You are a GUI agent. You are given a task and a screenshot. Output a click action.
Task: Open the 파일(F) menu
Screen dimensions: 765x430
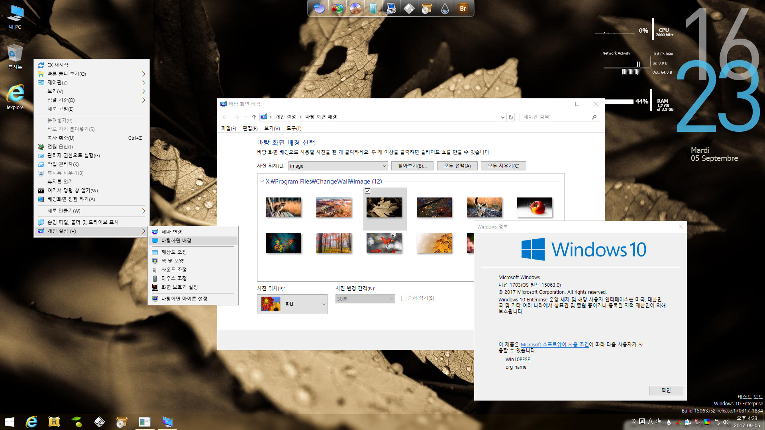coord(228,128)
